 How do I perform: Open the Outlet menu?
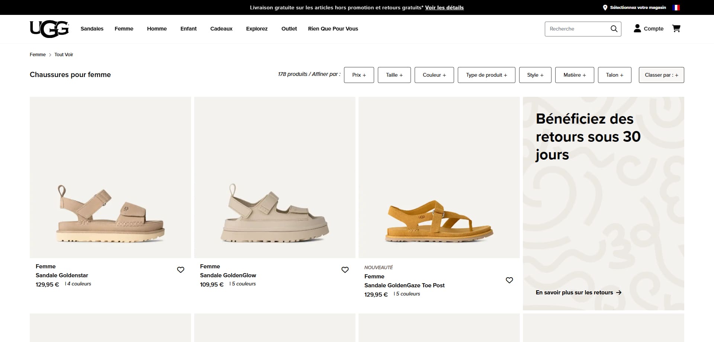click(x=289, y=29)
